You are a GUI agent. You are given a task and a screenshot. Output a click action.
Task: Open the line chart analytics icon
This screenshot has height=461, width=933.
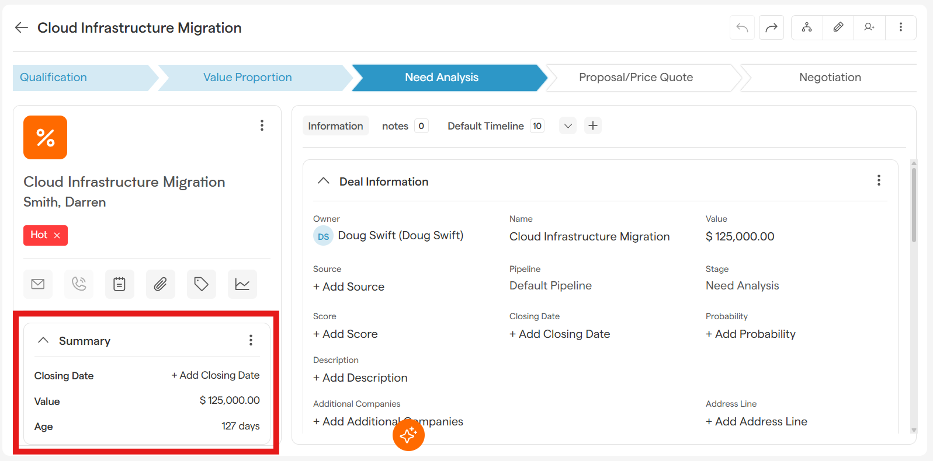(242, 284)
